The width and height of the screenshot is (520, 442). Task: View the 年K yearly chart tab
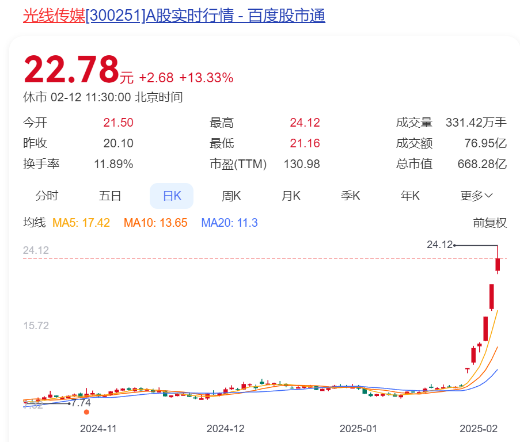point(410,196)
